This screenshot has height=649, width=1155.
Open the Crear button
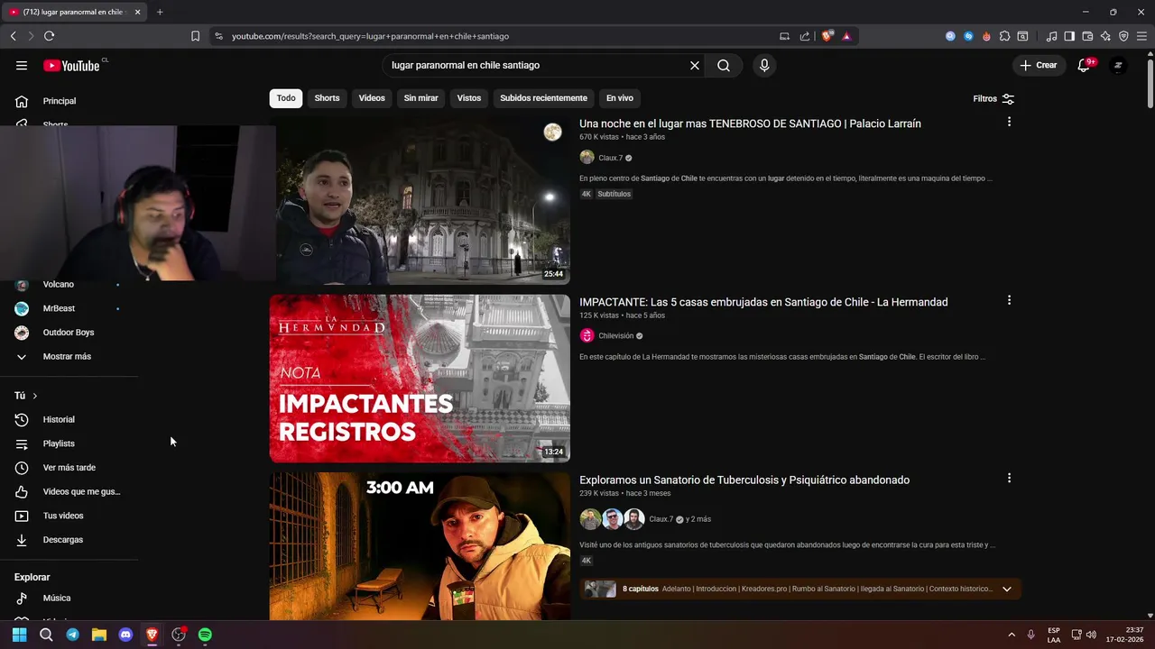[x=1039, y=65]
